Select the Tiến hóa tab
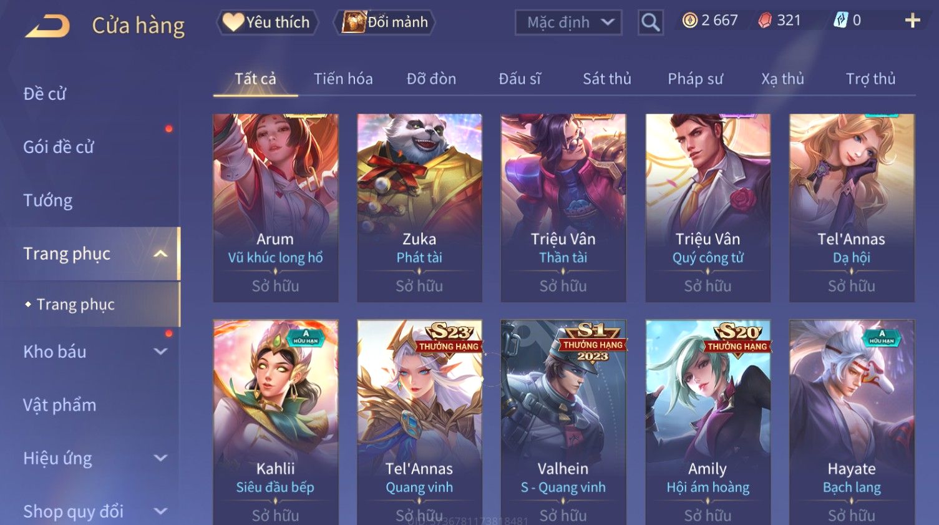The image size is (939, 525). [343, 79]
